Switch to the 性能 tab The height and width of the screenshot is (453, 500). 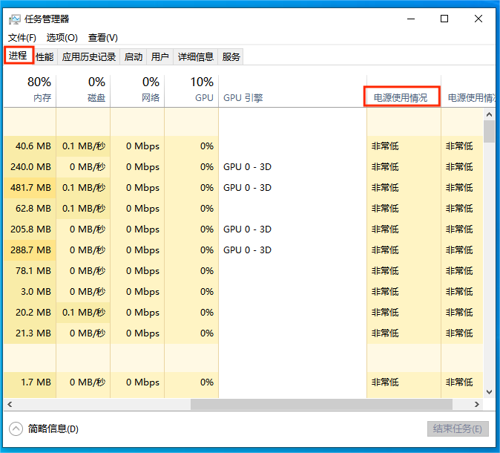point(45,56)
